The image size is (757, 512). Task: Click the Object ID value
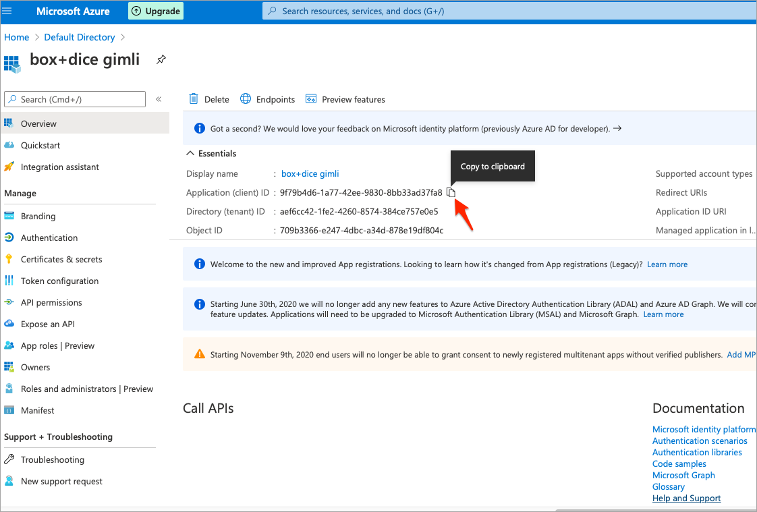(362, 230)
